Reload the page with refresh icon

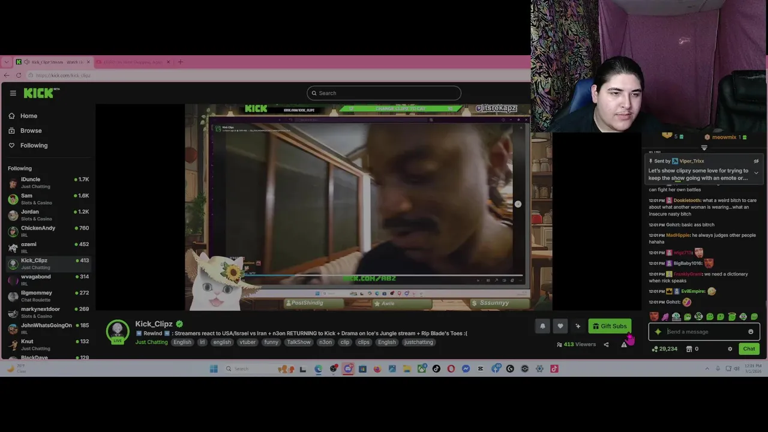pos(19,75)
